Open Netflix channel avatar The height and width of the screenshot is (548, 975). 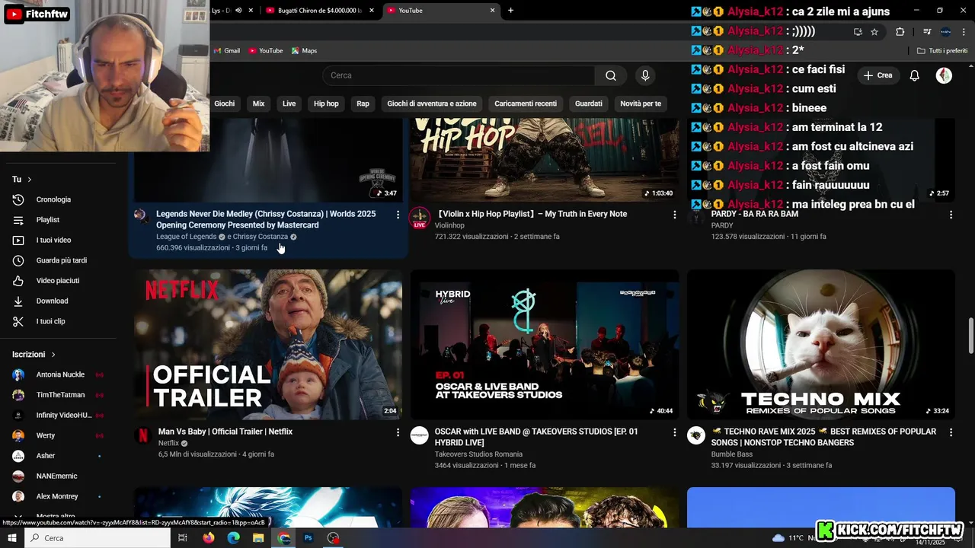coord(142,435)
